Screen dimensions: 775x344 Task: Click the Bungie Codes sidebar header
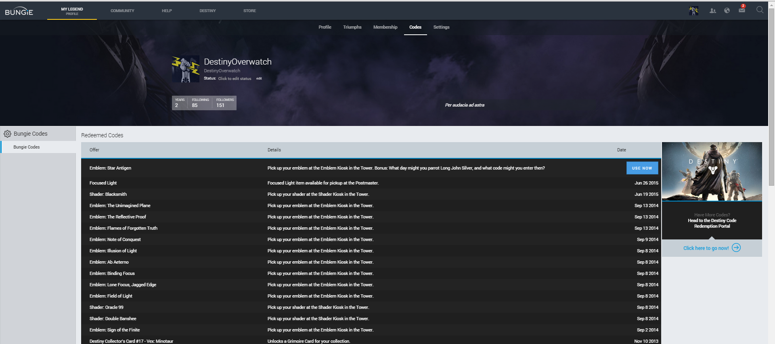(x=38, y=134)
